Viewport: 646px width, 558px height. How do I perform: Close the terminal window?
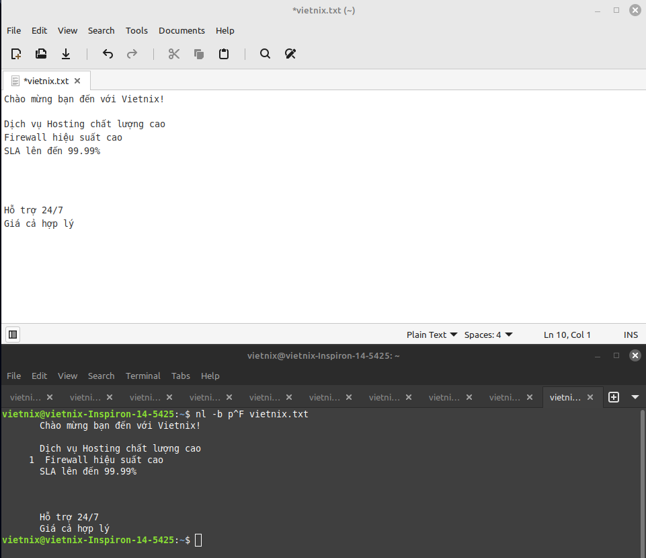(635, 355)
